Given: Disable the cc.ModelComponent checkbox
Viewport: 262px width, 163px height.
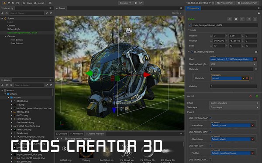Looking at the screenshot, I should (192, 52).
